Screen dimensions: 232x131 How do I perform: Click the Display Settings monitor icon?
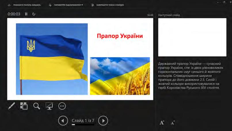click(x=50, y=5)
